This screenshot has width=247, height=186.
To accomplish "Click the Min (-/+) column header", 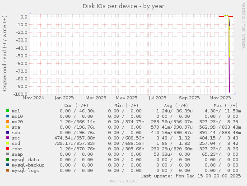I will (126, 105).
